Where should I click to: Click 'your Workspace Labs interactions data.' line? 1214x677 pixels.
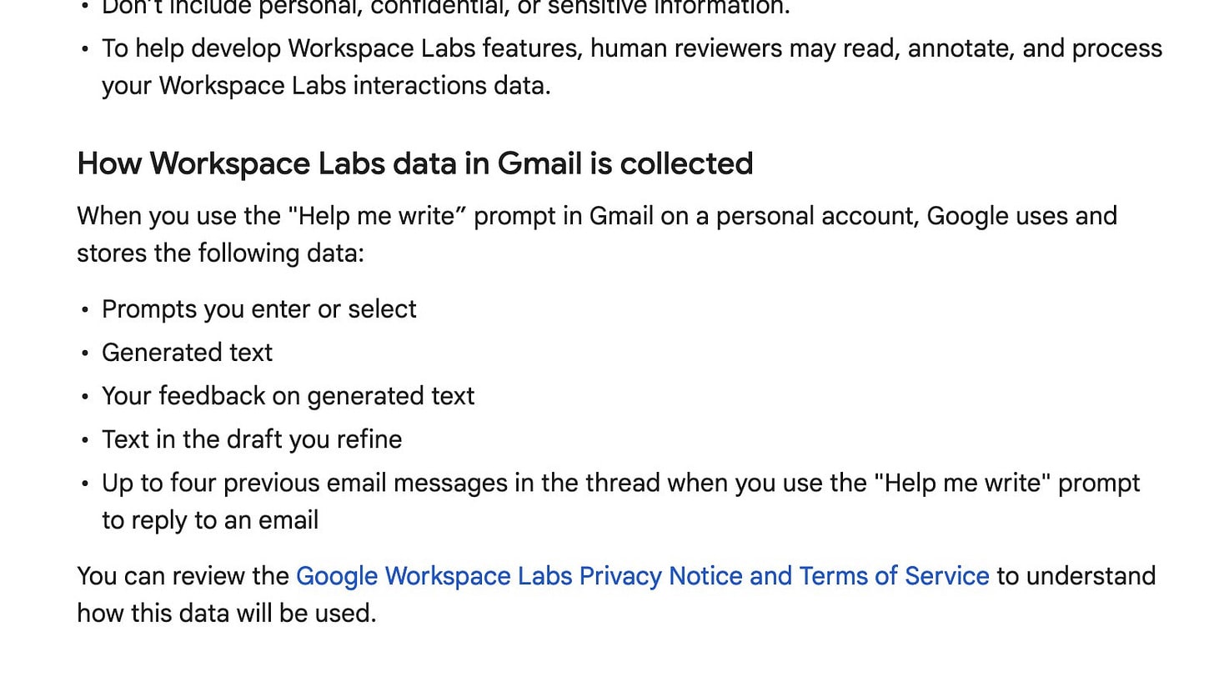326,86
